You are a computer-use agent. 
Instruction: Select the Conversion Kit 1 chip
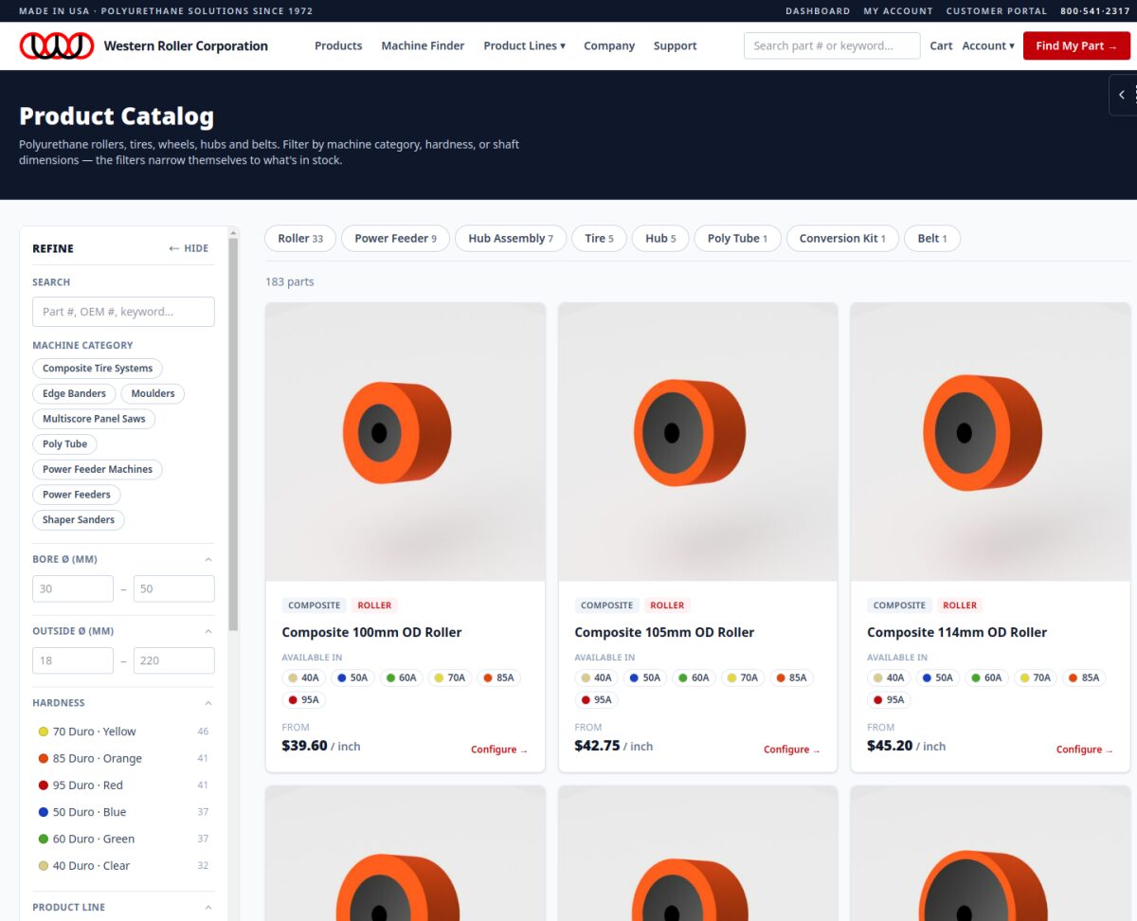point(842,239)
